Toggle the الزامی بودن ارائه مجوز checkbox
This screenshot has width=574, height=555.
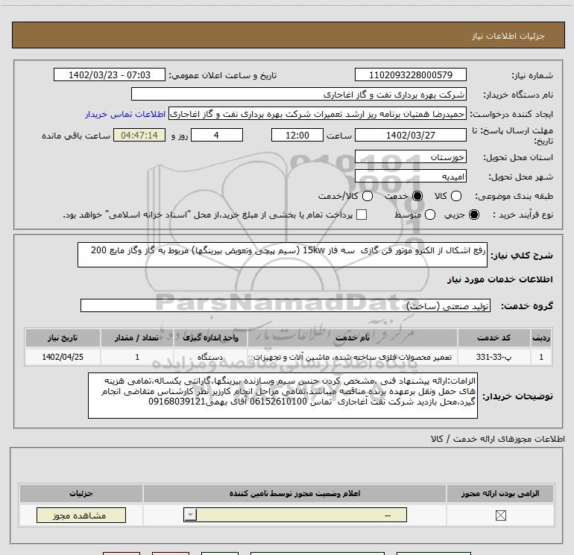[x=500, y=516]
